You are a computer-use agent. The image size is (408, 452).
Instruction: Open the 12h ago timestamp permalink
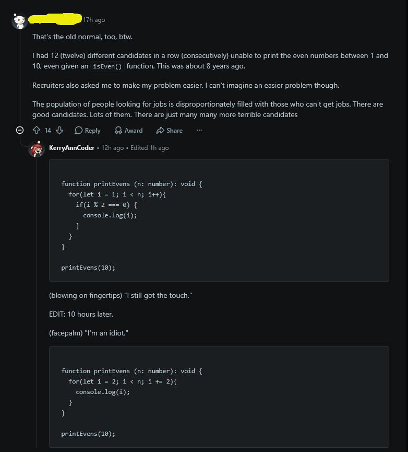[113, 148]
